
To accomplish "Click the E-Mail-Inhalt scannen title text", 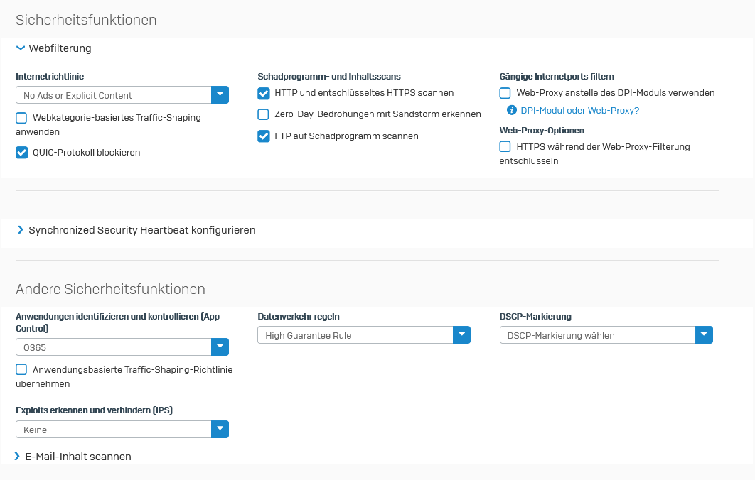I will coord(78,457).
